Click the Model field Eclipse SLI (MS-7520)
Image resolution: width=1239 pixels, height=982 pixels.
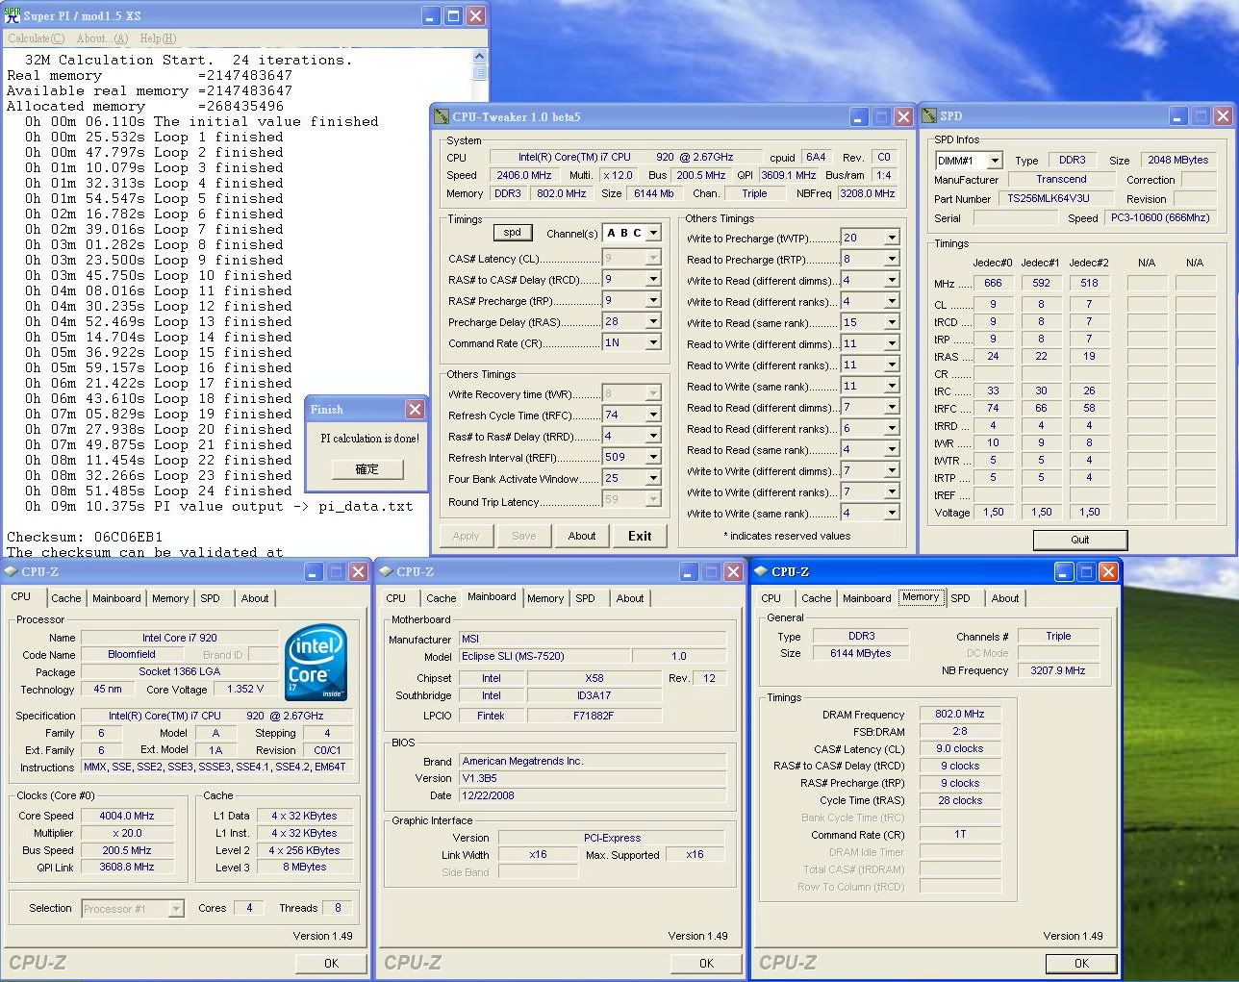point(544,656)
